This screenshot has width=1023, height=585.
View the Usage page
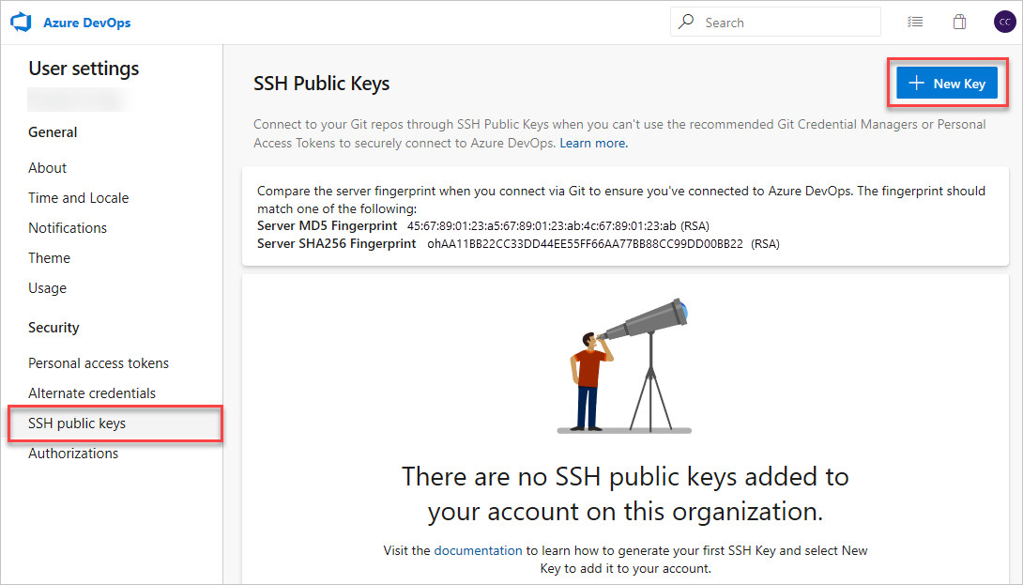[47, 287]
